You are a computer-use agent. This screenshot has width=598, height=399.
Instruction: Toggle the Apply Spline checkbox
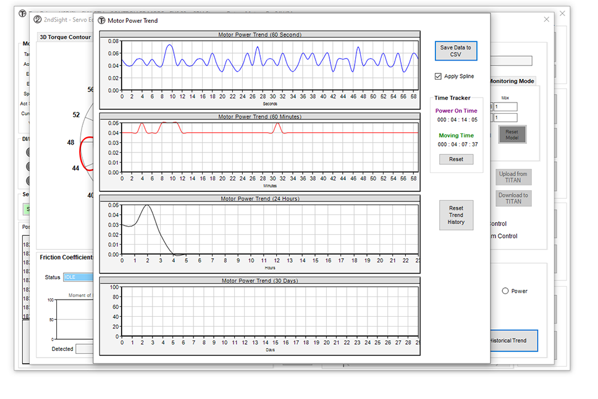pos(438,77)
